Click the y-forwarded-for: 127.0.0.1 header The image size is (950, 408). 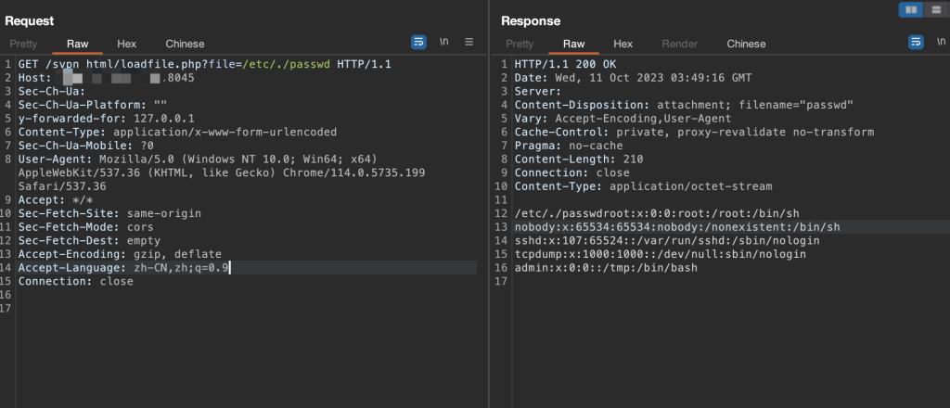(x=106, y=118)
